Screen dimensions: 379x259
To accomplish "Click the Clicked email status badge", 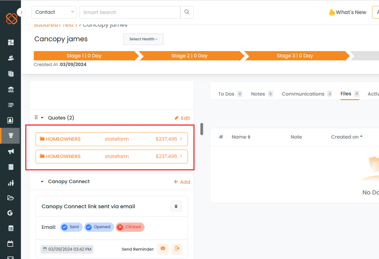I will coord(130,227).
